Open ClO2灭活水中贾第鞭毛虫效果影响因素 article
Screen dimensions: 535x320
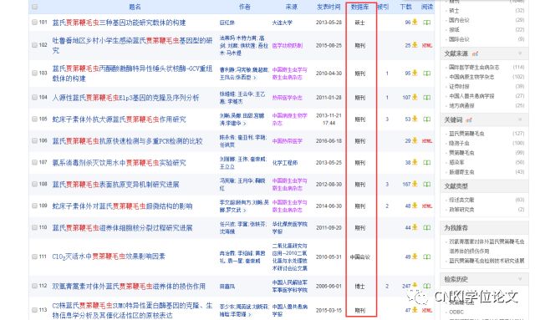pos(109,257)
